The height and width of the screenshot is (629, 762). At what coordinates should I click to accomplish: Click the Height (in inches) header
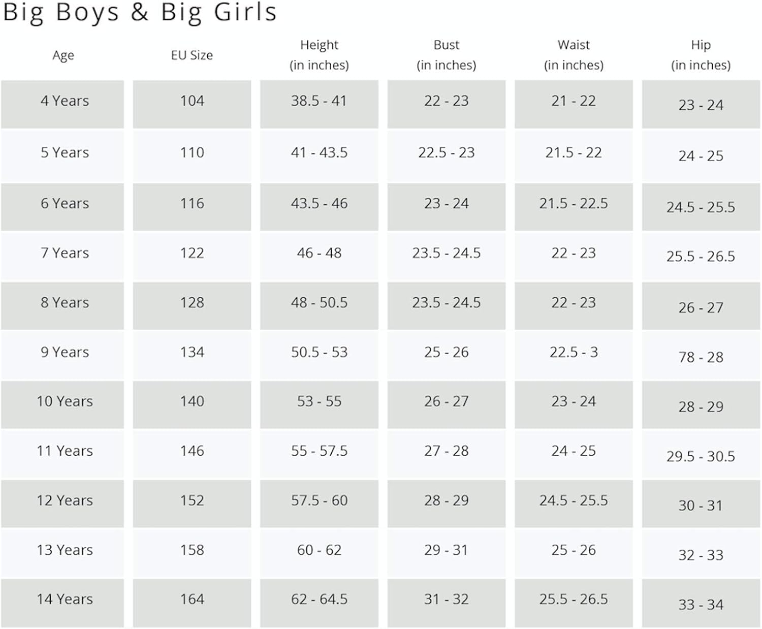tap(319, 55)
